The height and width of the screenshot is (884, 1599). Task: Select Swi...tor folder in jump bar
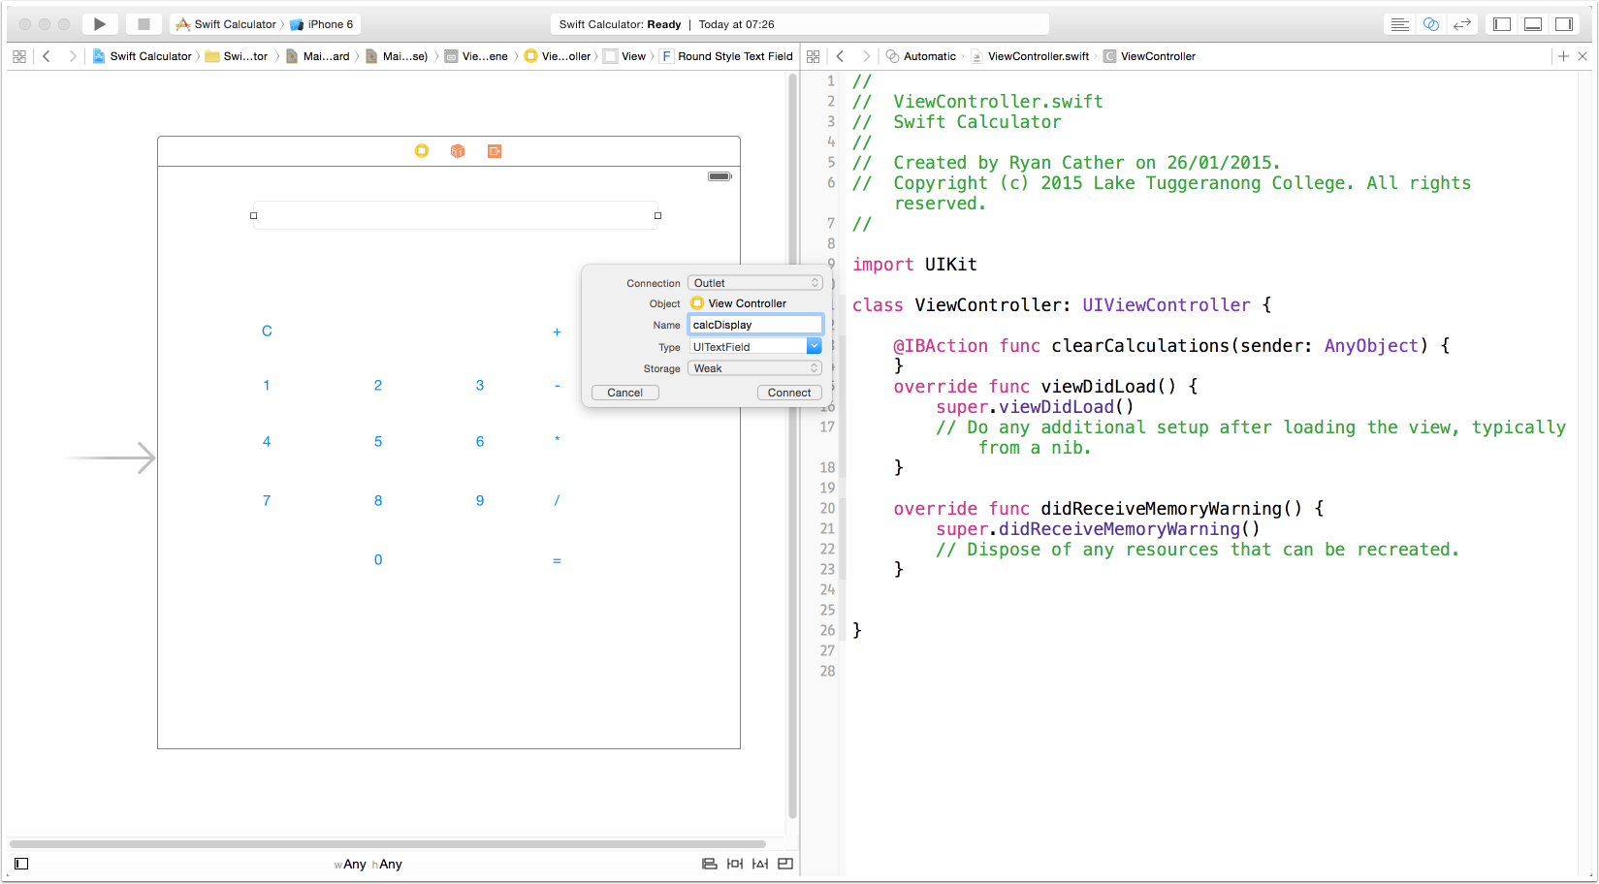pyautogui.click(x=237, y=56)
